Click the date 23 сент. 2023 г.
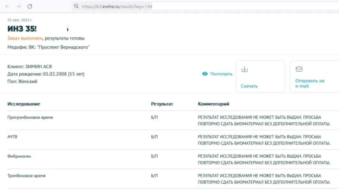339x191 pixels. click(20, 20)
